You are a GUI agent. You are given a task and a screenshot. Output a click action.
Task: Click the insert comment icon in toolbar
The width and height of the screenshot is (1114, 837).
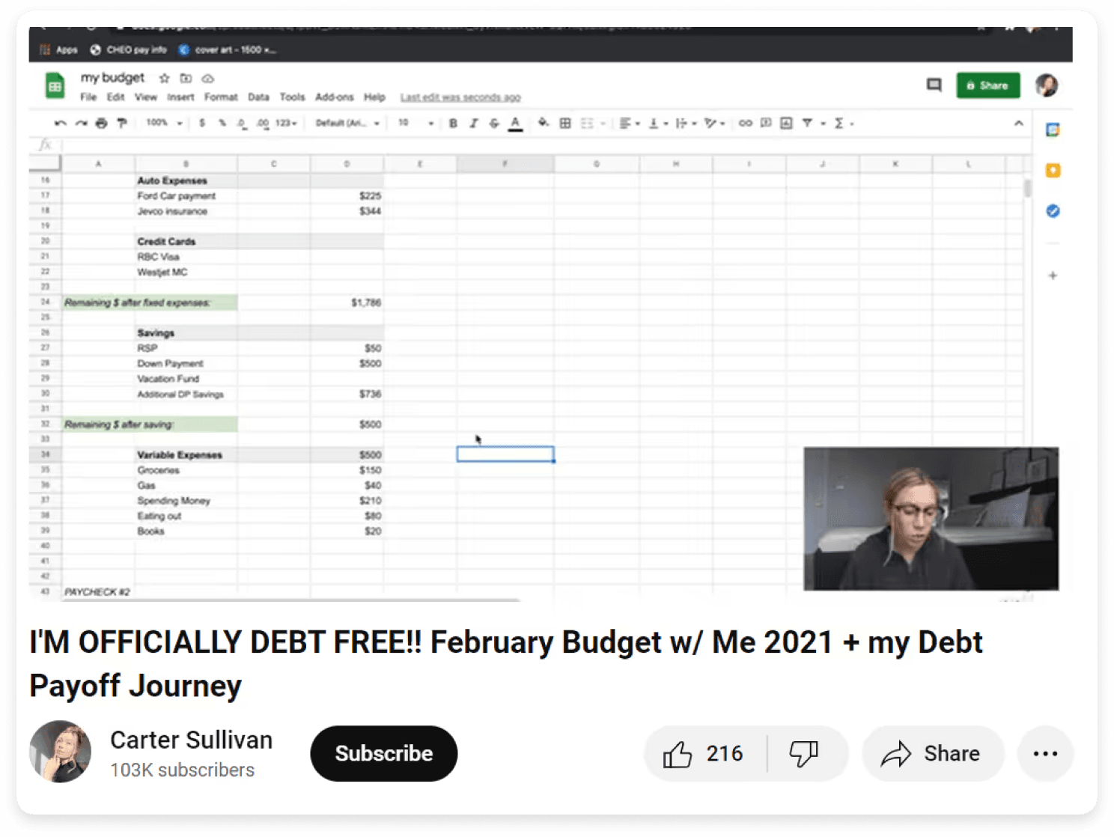[x=766, y=123]
